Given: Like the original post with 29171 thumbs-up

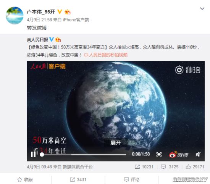Looking at the screenshot, I should point(195,167).
